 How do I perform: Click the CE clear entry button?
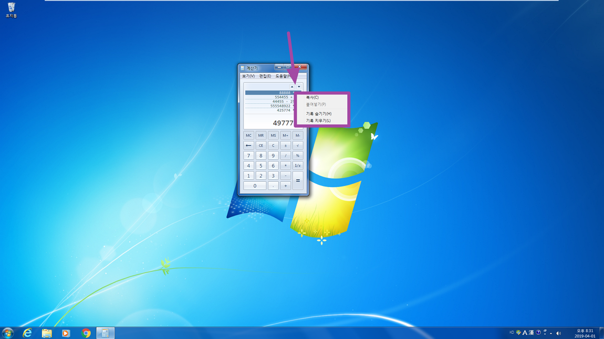[261, 146]
